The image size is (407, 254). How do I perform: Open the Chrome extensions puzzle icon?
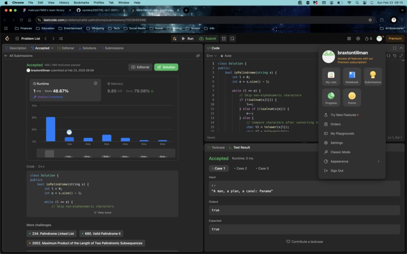pos(382,20)
